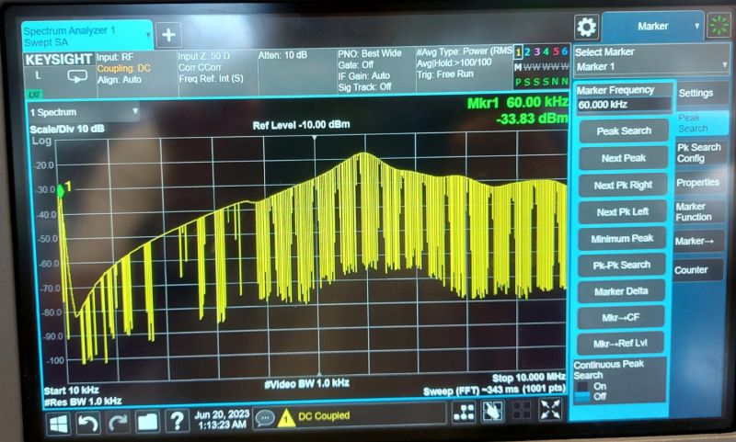Open the Input Z 50 Ω panel
The width and height of the screenshot is (736, 442).
tap(217, 73)
